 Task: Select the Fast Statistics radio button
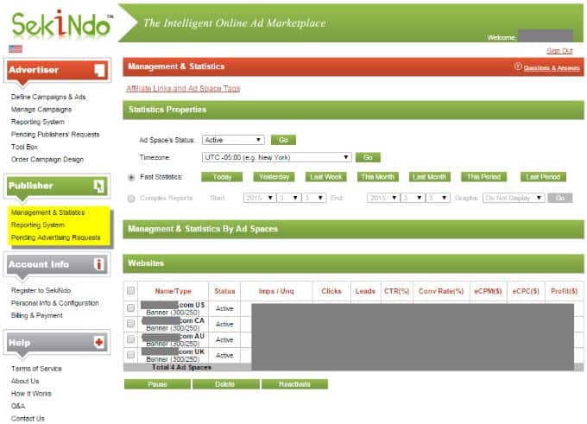[131, 177]
